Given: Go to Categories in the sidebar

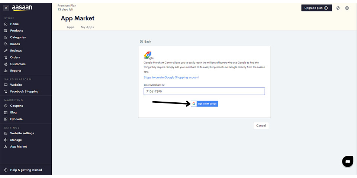Looking at the screenshot, I should 18,37.
